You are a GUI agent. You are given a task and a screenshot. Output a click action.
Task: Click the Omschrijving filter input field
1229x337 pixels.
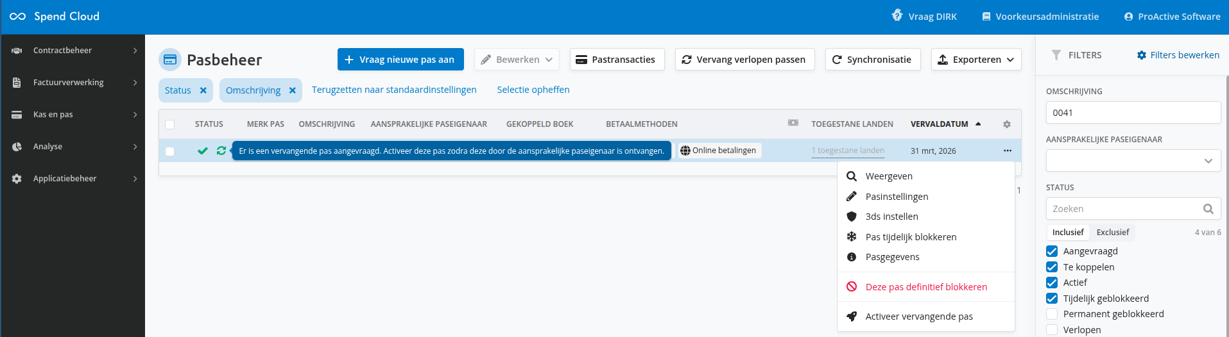tap(1133, 113)
